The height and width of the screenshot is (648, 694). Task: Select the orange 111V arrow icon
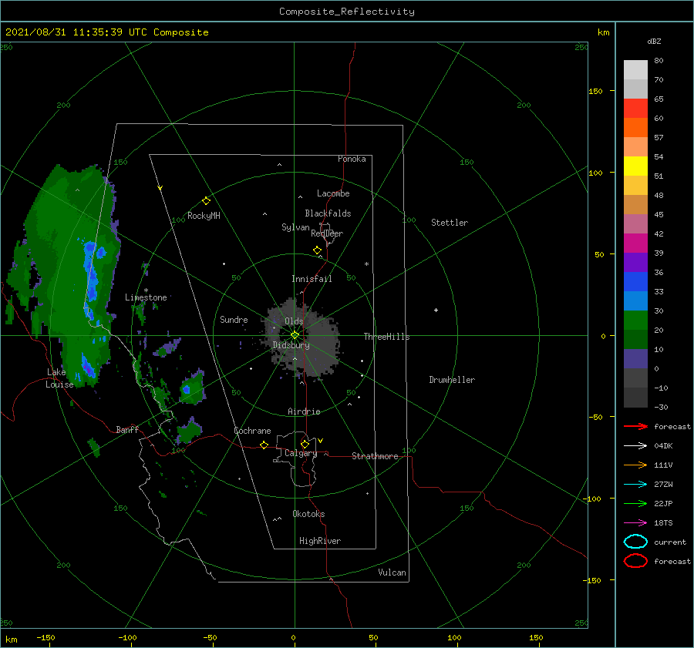point(635,465)
